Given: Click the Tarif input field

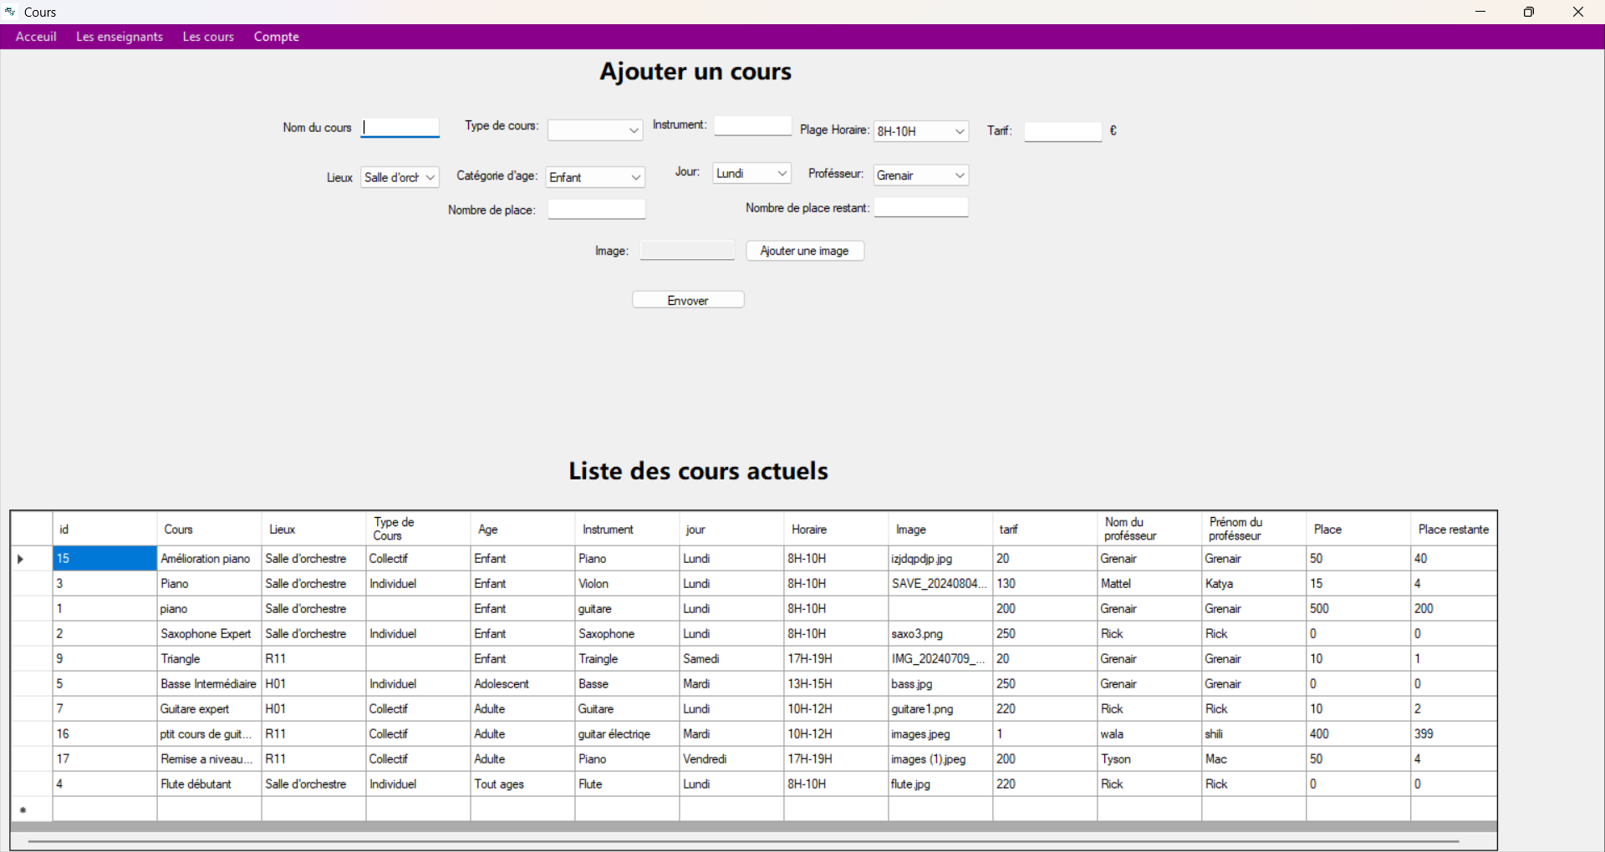Looking at the screenshot, I should pyautogui.click(x=1062, y=131).
